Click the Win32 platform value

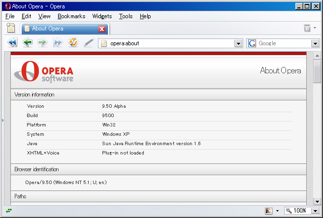click(x=109, y=125)
